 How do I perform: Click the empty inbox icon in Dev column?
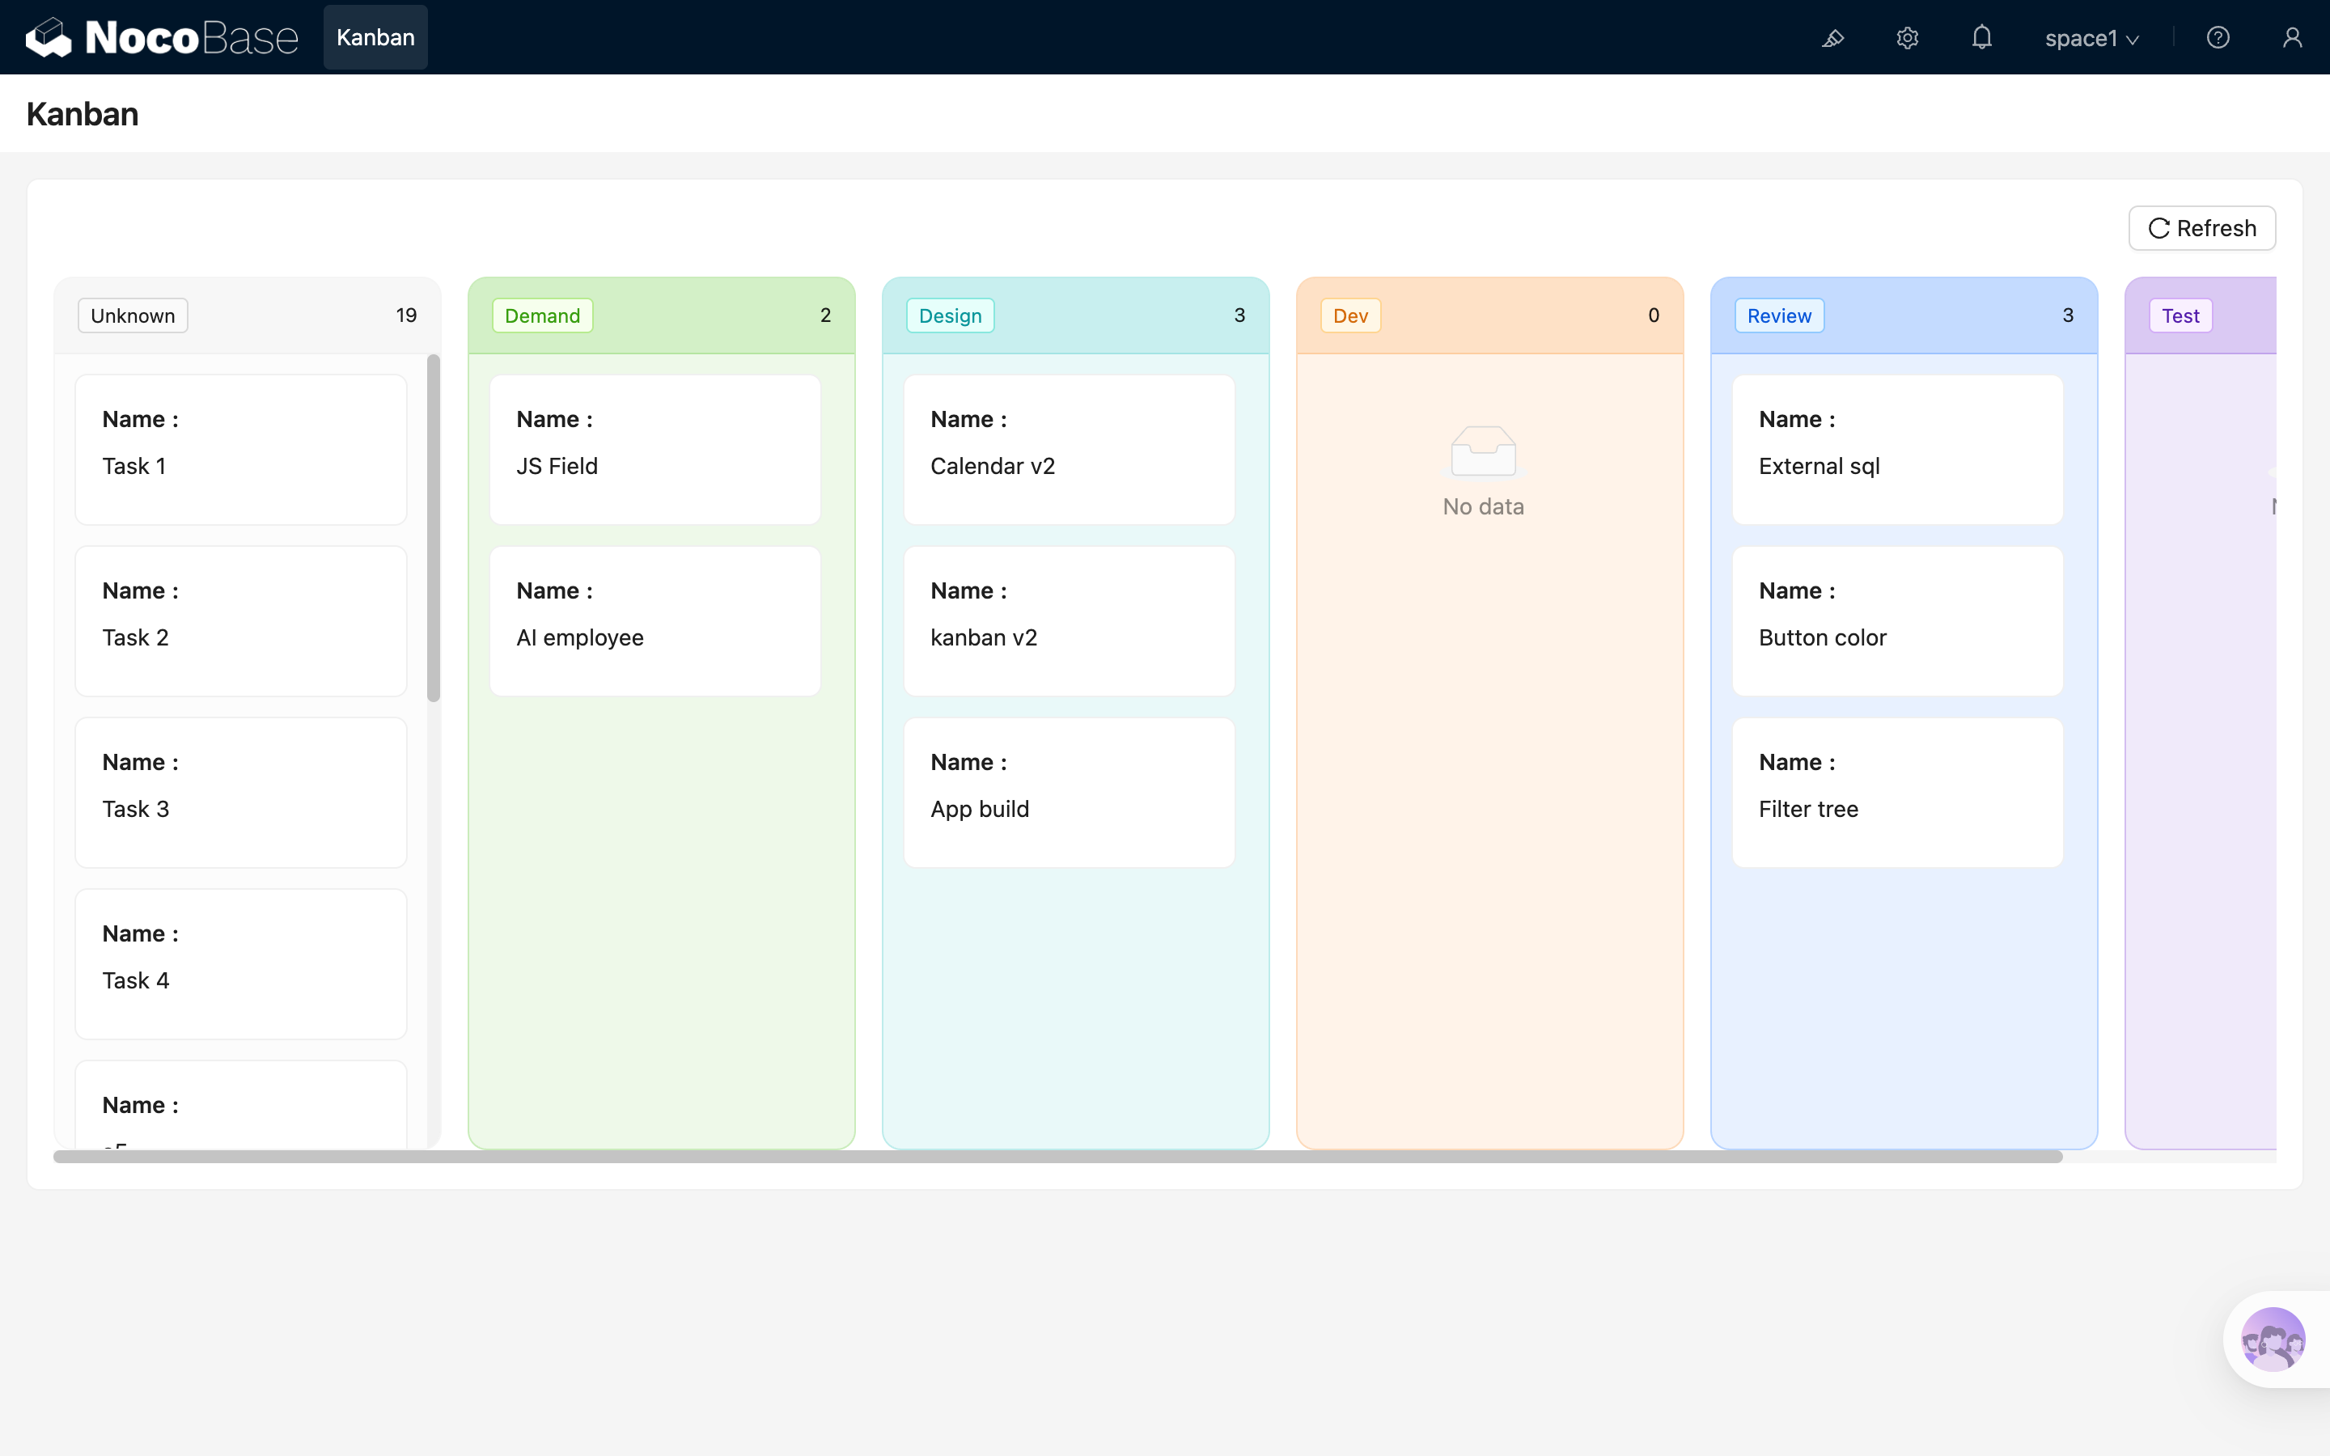point(1483,451)
